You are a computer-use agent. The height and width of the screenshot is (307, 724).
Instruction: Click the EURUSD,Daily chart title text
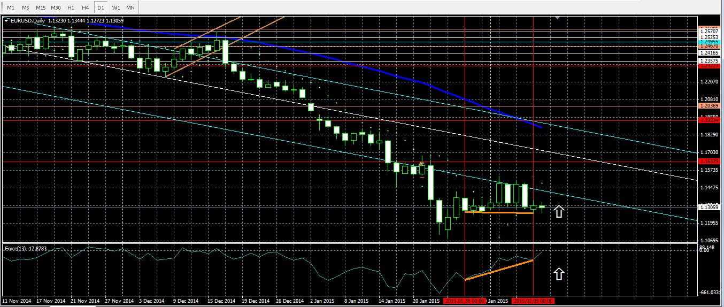27,21
